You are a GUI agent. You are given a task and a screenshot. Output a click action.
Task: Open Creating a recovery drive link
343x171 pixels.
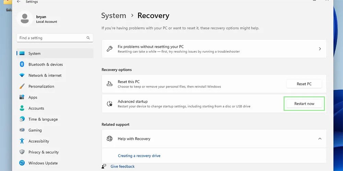click(139, 156)
